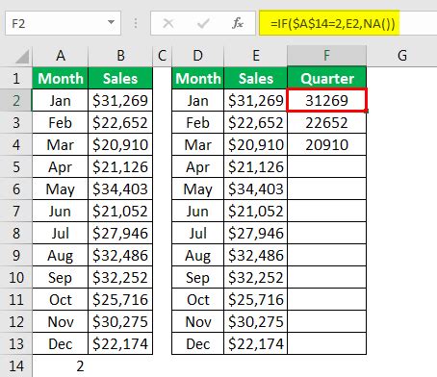Click cell F4 containing 20910
Screen dimensions: 437x377
coord(327,144)
